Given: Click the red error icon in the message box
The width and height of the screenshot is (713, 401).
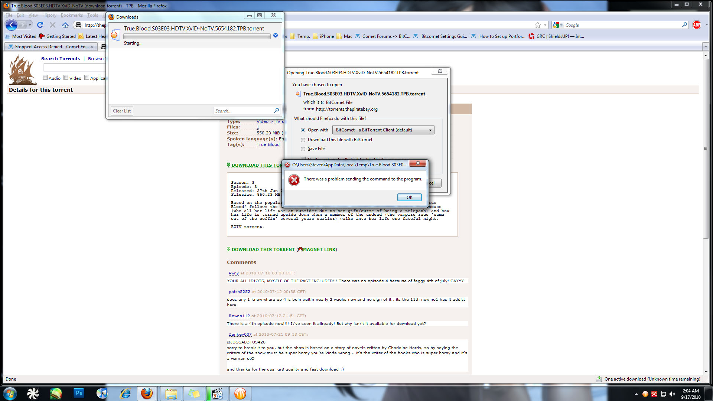Looking at the screenshot, I should pyautogui.click(x=294, y=180).
